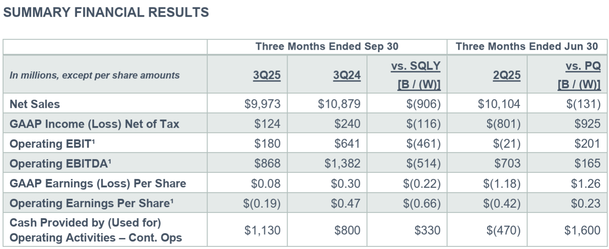Click the Summary Financial Results heading
This screenshot has height=249, width=609.
point(106,12)
